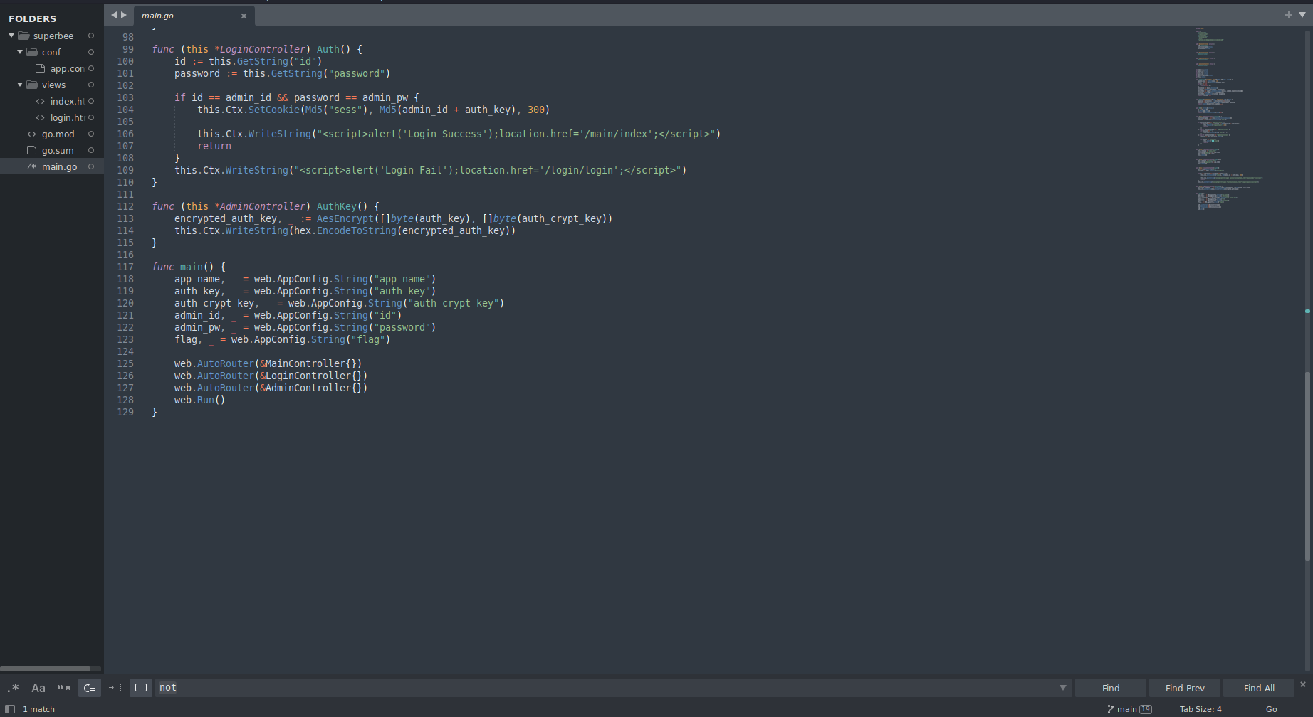
Task: Click the status circle beside superbee
Action: click(91, 36)
